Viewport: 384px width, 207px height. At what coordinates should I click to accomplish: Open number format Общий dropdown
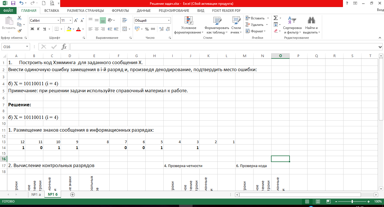169,21
